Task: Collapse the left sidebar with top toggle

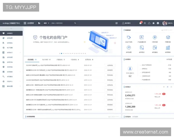Action: (x=11, y=29)
